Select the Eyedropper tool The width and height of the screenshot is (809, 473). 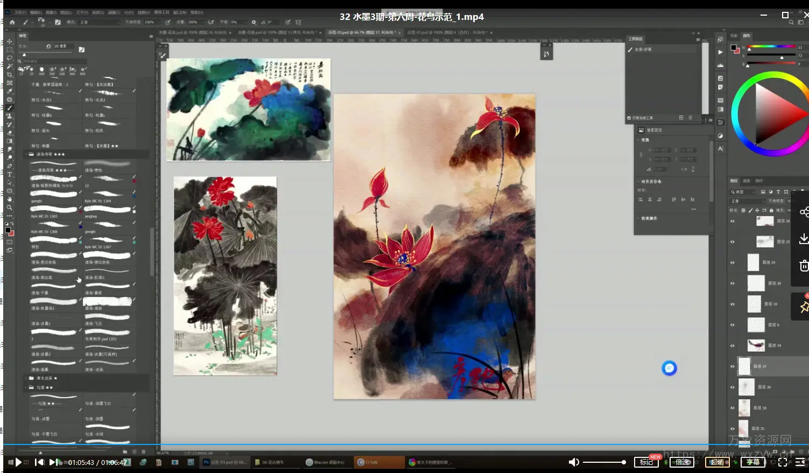click(10, 91)
